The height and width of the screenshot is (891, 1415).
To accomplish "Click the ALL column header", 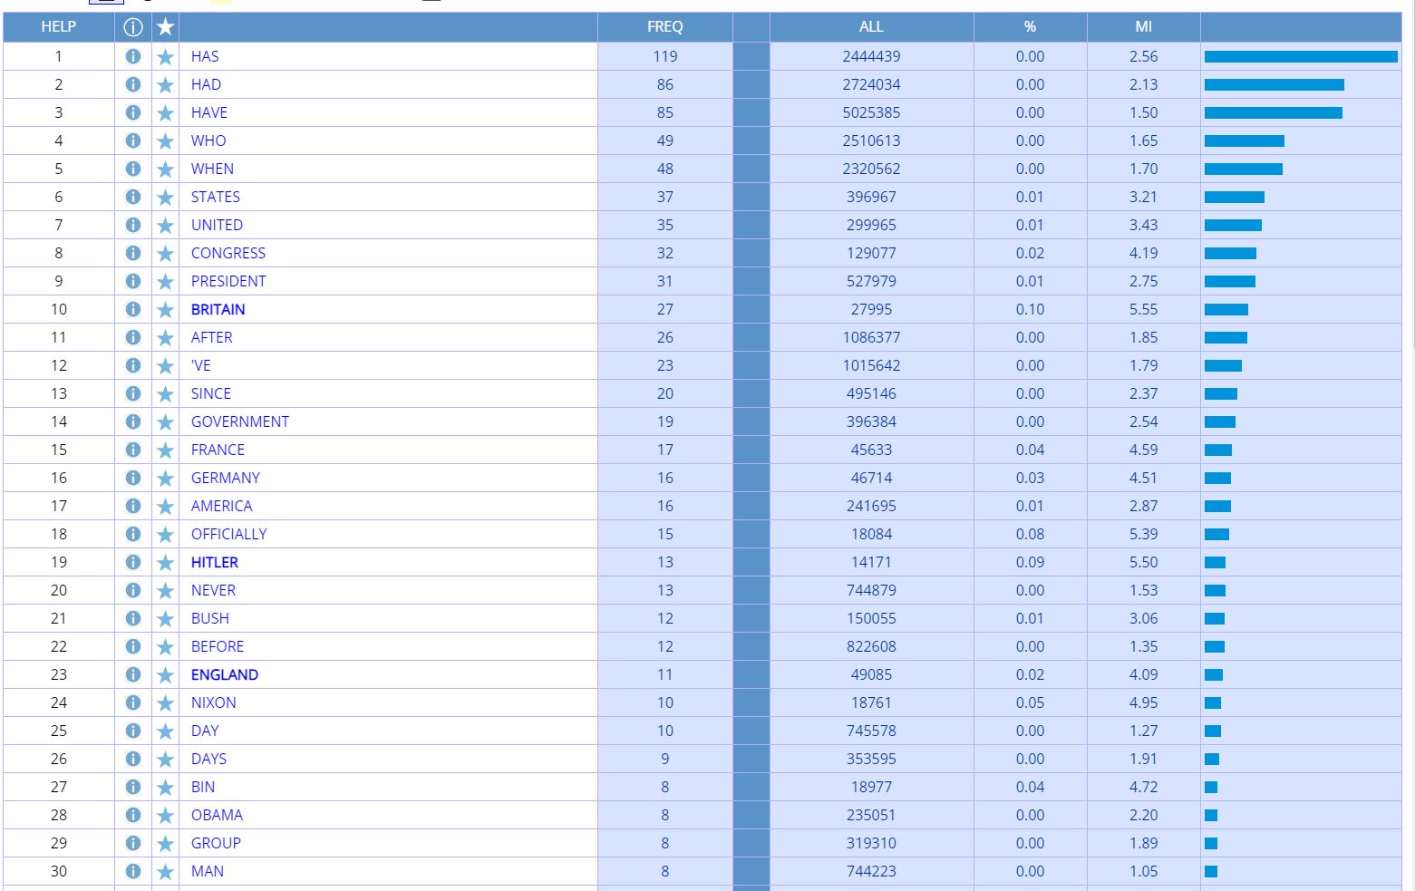I will pos(871,27).
